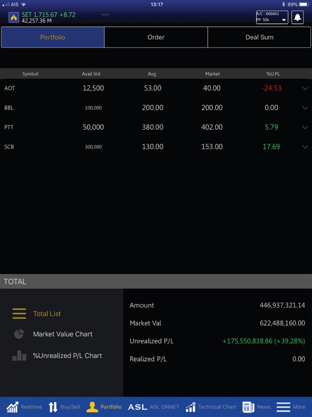Select the AOT symbol
This screenshot has height=417, width=312.
pos(10,88)
